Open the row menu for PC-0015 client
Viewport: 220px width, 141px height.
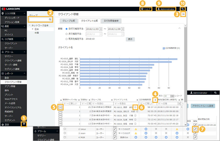[60, 107]
